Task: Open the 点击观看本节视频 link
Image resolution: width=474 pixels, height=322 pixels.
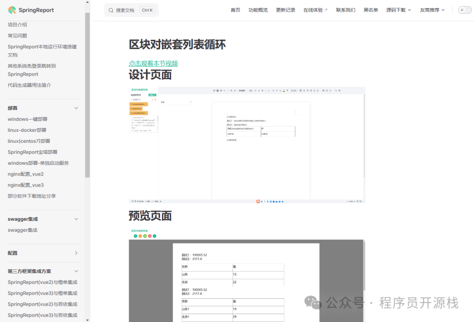Action: click(x=153, y=63)
